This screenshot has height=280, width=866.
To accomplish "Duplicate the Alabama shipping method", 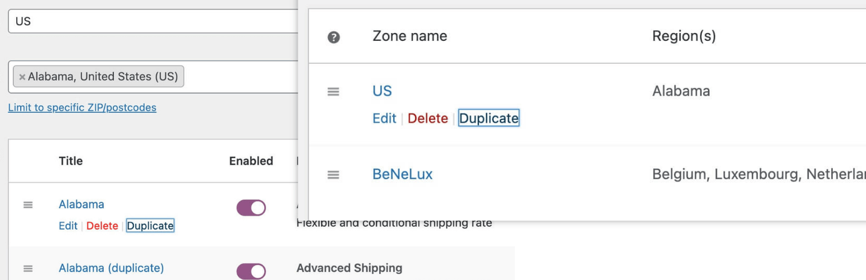I will click(x=150, y=226).
